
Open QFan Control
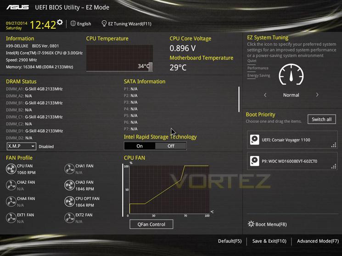(x=151, y=224)
